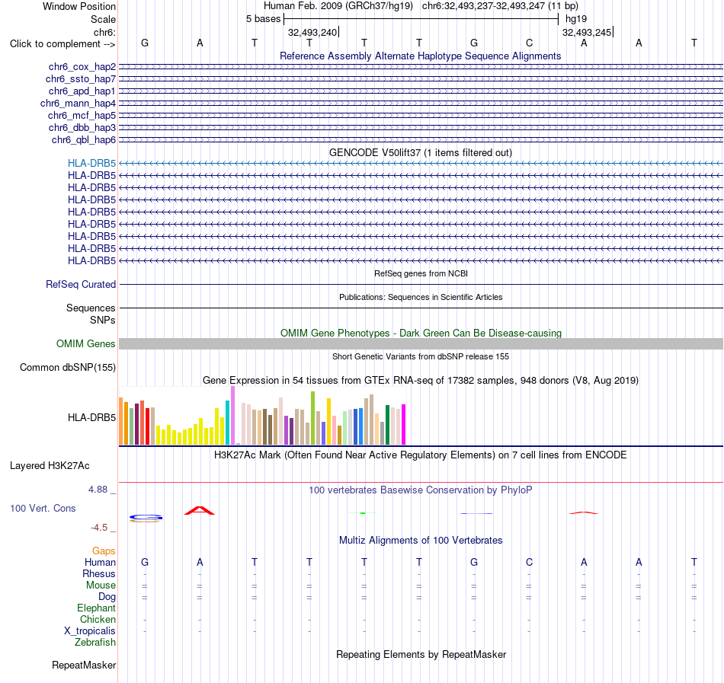This screenshot has height=683, width=724.
Task: Click the red A logo in PhyloP track
Action: [200, 510]
